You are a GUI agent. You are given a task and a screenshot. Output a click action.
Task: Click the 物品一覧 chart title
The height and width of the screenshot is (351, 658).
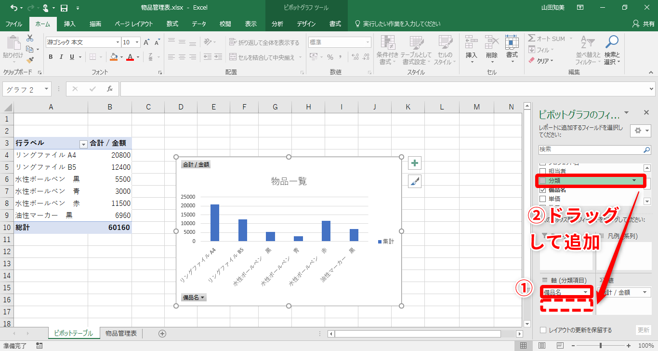[289, 181]
